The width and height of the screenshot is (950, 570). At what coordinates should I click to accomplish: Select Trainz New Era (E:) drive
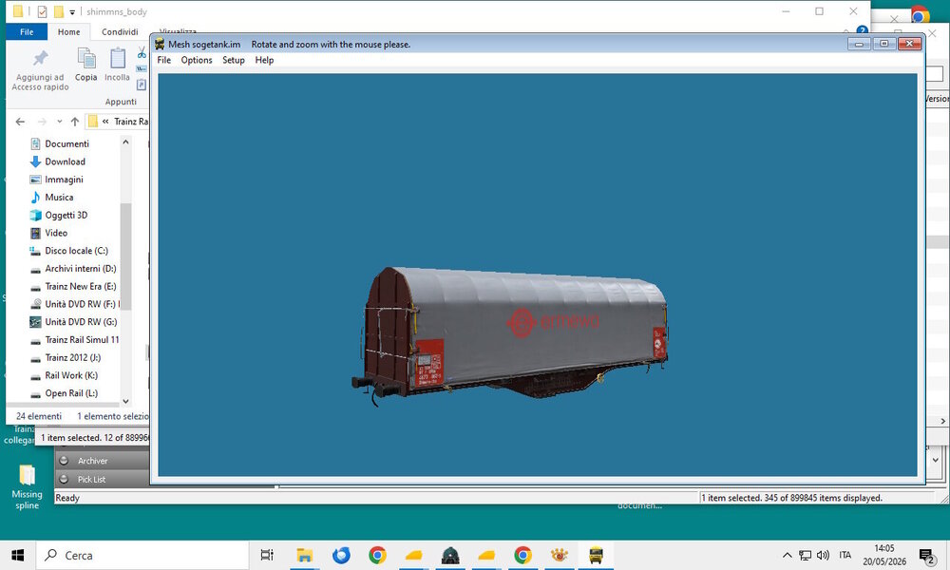pyautogui.click(x=81, y=287)
